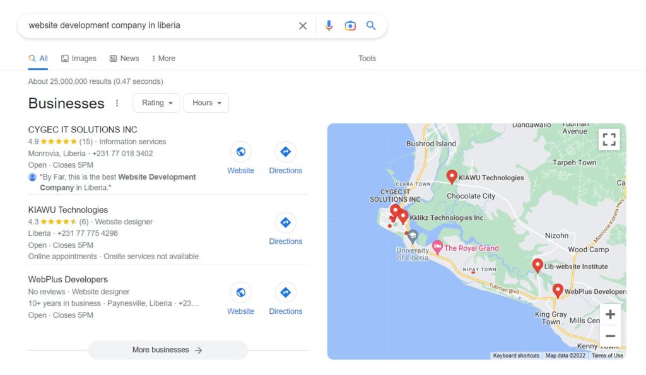Screen dimensions: 646x375
Task: Focus the search query input field
Action: click(161, 25)
